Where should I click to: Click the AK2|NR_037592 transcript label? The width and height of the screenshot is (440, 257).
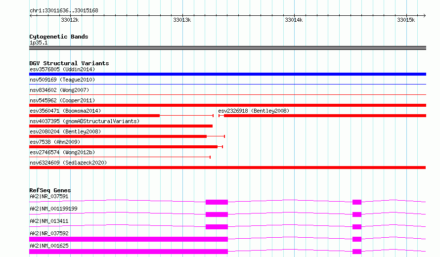pos(49,233)
